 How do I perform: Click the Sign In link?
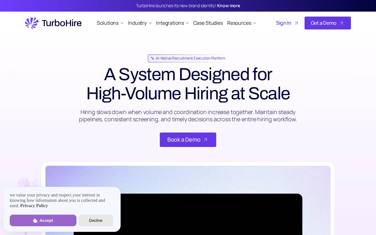click(287, 23)
